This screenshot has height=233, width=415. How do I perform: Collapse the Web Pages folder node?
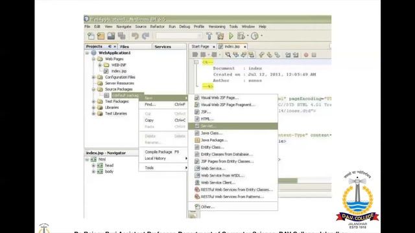tap(93, 59)
